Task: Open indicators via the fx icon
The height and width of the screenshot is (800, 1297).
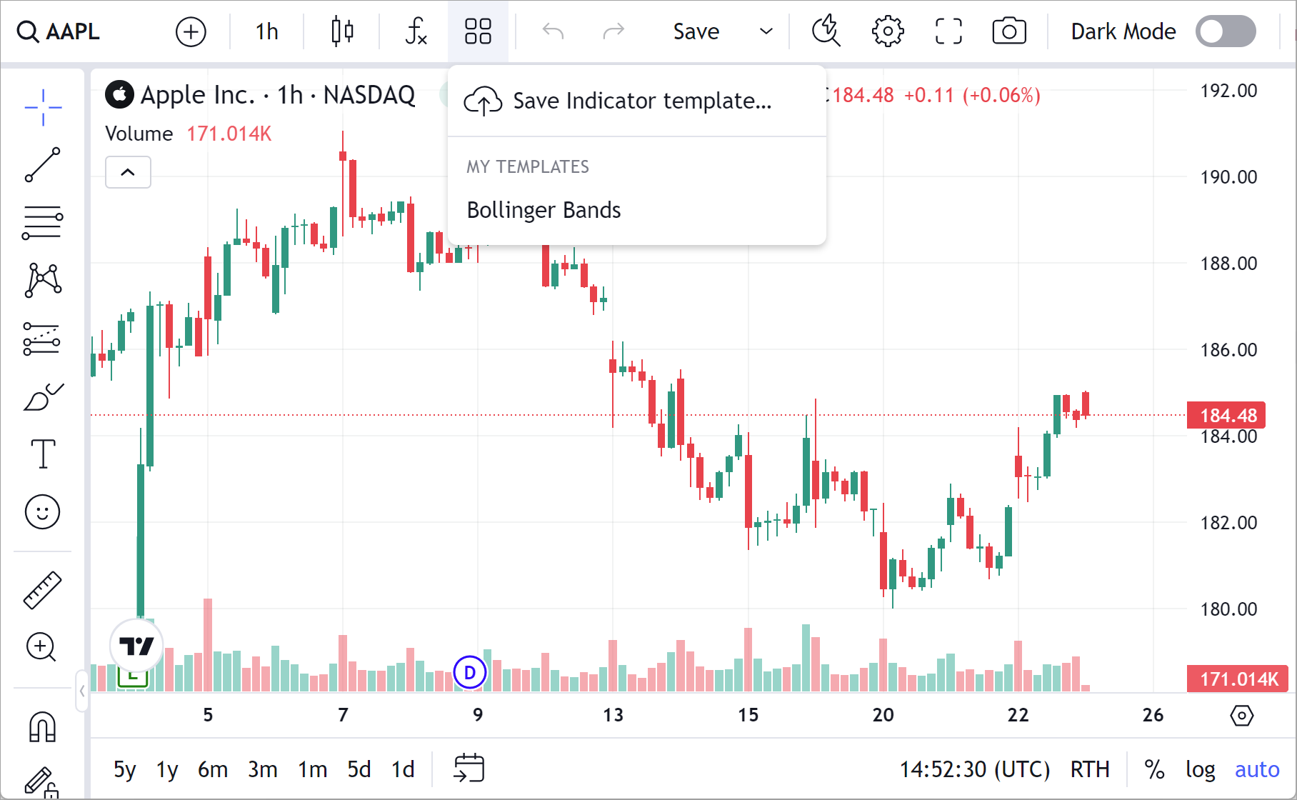Action: coord(415,31)
